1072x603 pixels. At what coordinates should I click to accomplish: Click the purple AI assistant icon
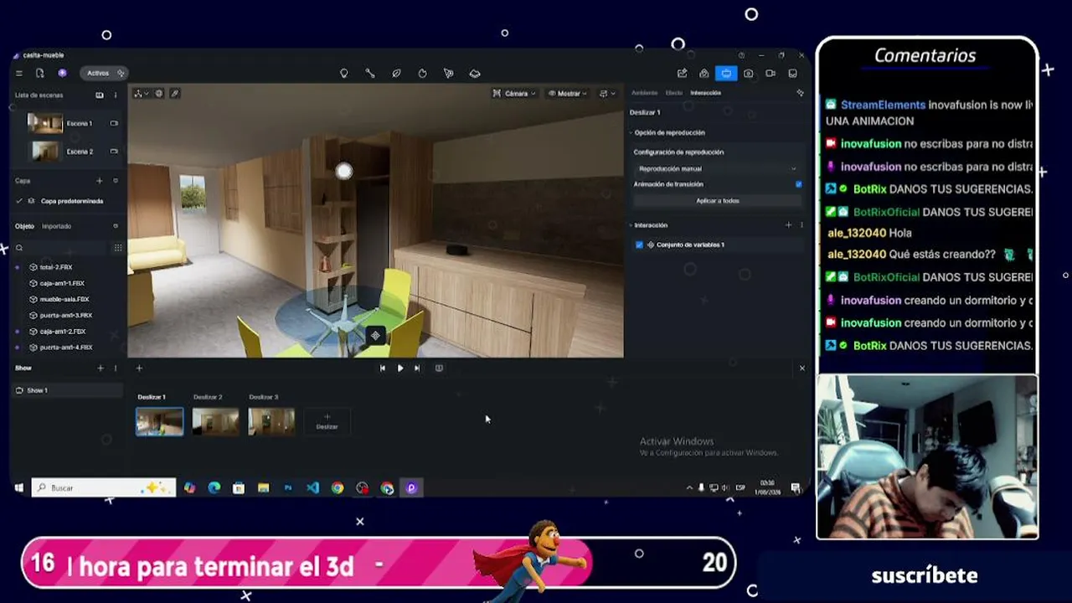[62, 74]
